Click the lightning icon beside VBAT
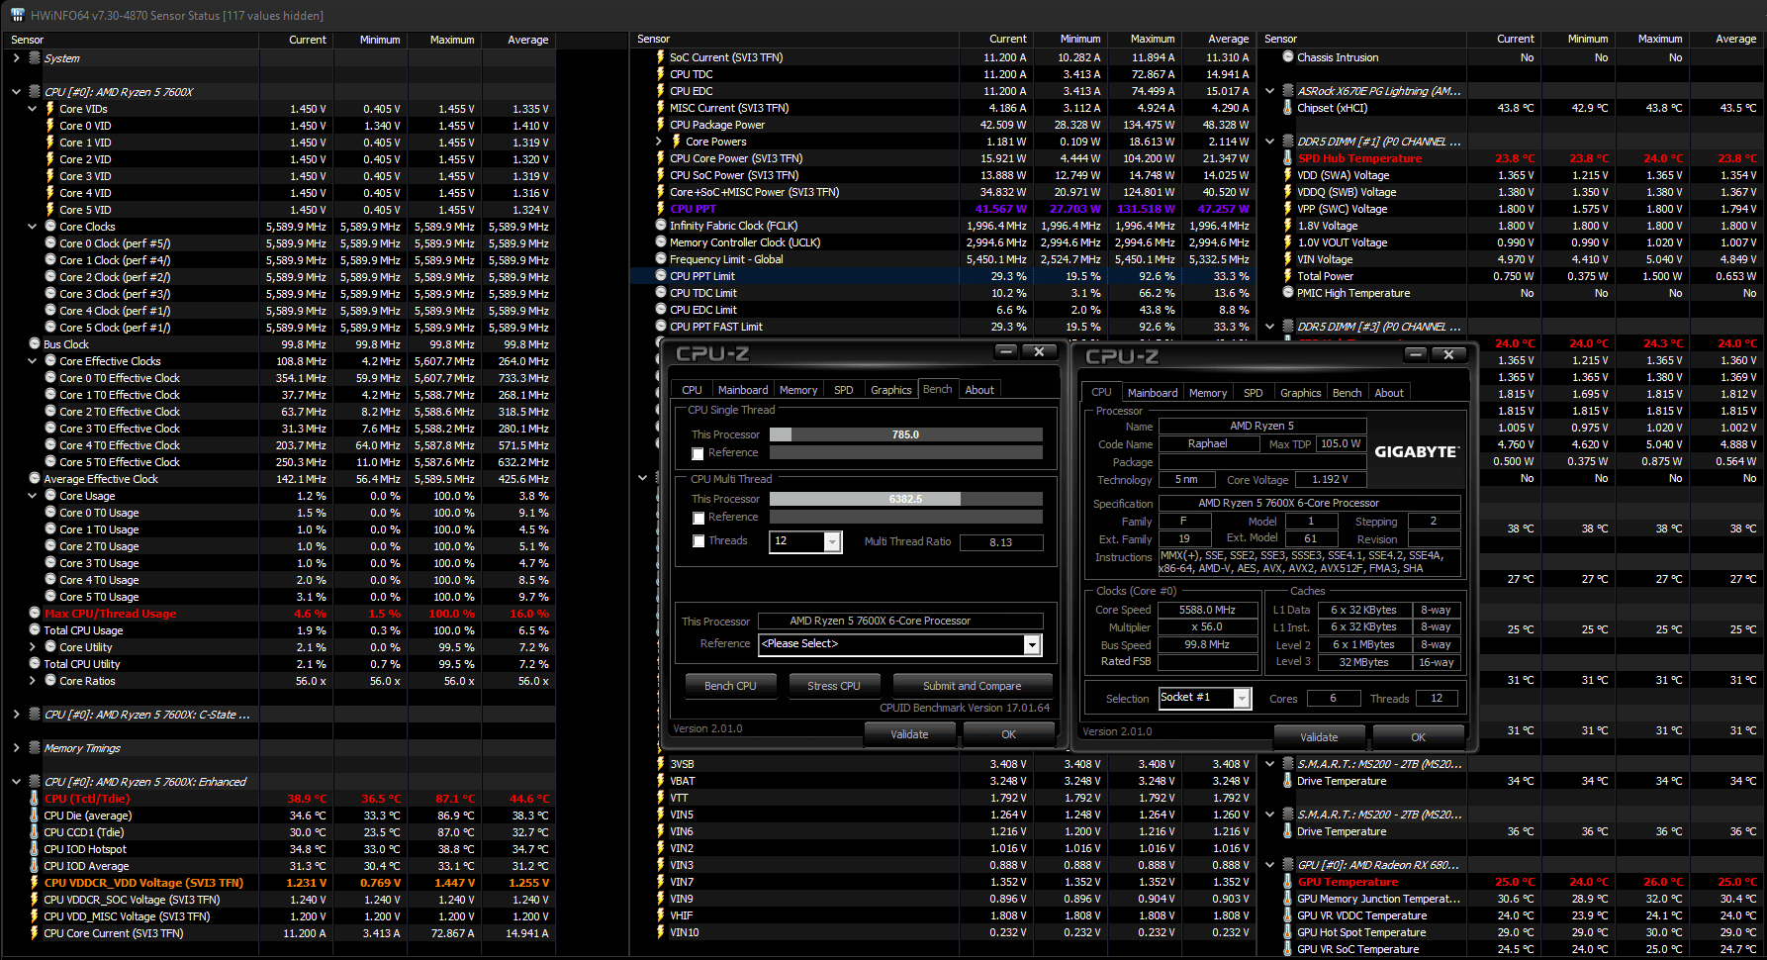Viewport: 1767px width, 960px height. tap(661, 781)
